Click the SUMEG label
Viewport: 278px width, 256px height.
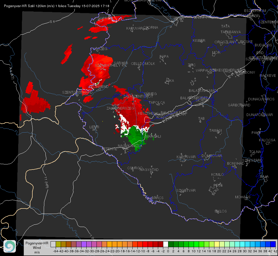tap(150, 94)
